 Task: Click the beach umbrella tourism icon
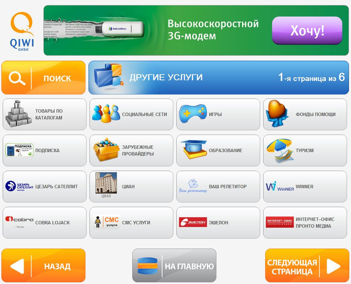tap(280, 150)
